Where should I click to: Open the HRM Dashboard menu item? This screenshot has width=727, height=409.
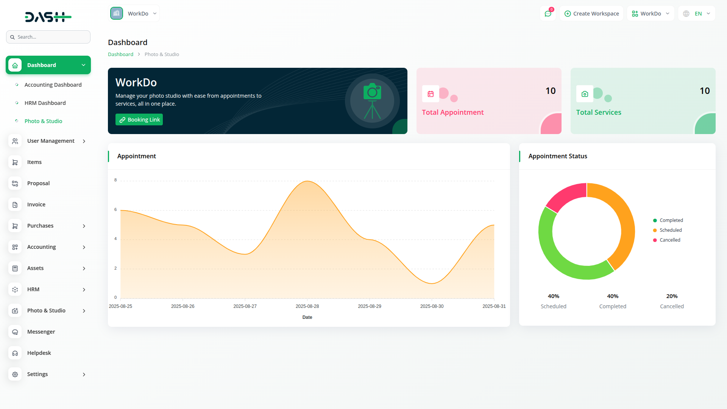45,103
